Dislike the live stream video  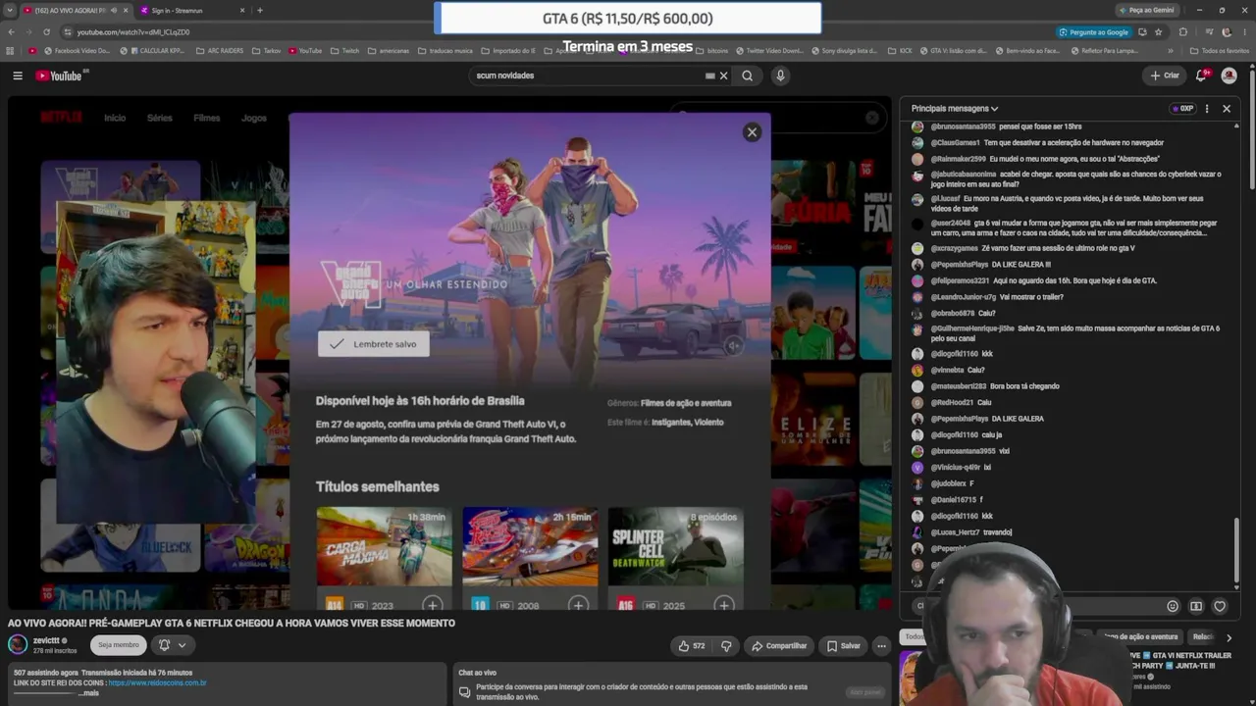click(726, 645)
